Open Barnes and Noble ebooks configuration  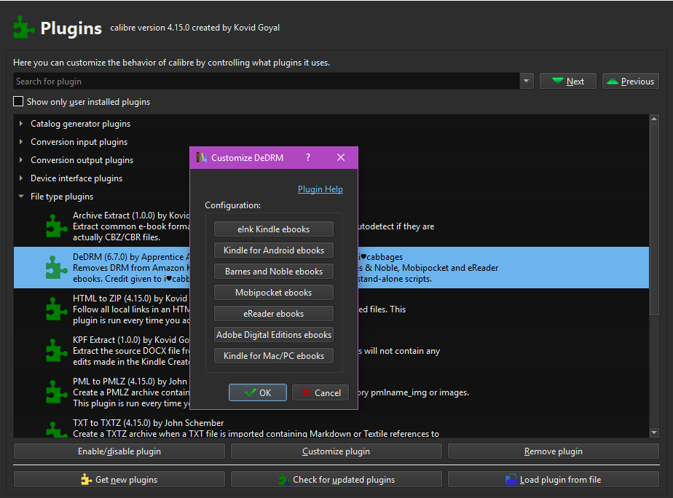(x=274, y=271)
